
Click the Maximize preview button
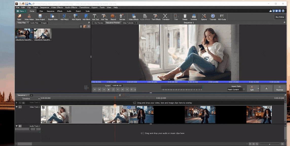point(280,88)
